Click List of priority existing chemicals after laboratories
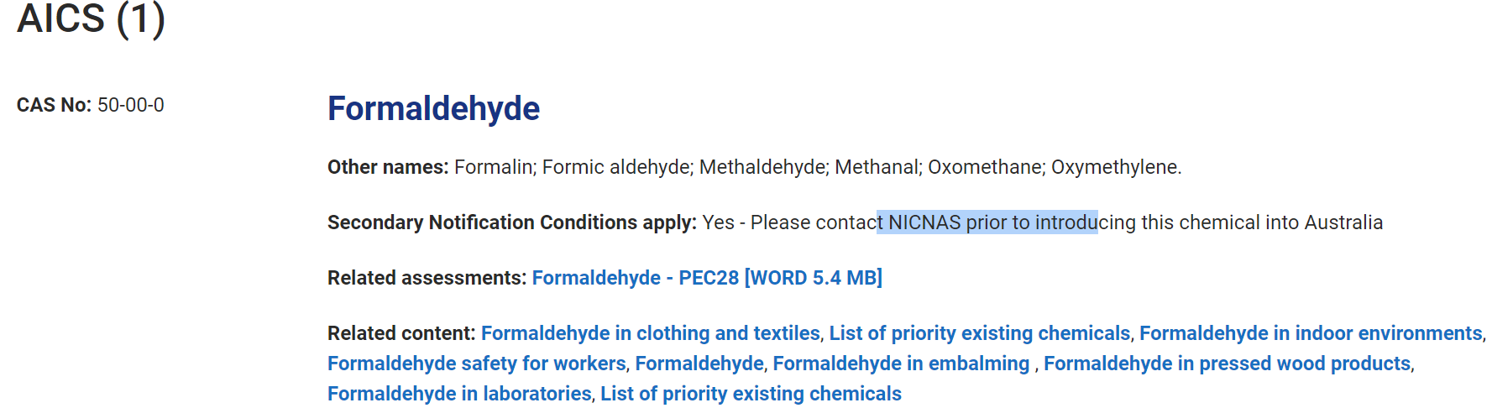 [x=751, y=394]
